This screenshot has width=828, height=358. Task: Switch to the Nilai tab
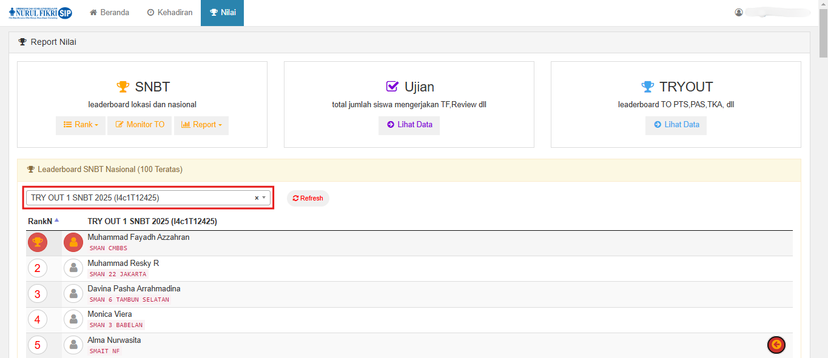click(x=223, y=13)
